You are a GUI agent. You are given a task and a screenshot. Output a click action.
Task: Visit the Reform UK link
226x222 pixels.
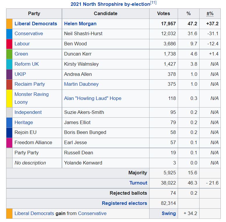[26, 64]
